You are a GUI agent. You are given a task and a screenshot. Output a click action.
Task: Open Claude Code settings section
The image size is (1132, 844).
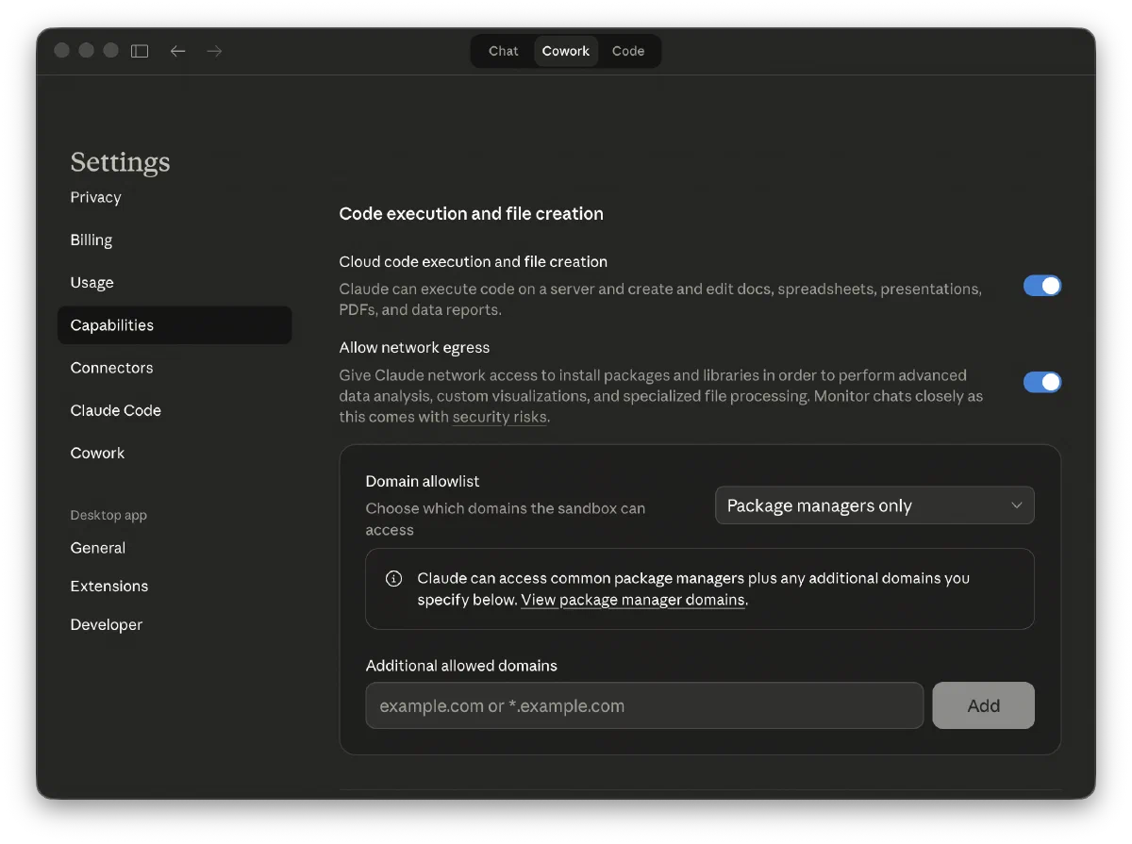click(x=115, y=410)
